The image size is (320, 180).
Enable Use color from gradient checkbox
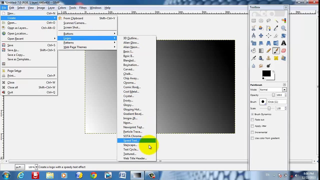click(x=252, y=138)
